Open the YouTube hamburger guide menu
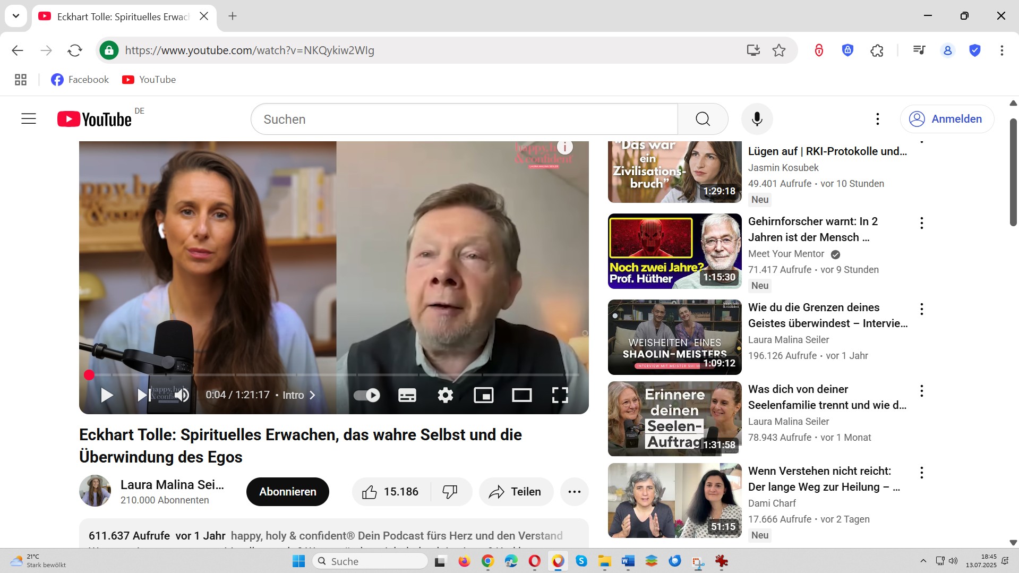 (29, 119)
